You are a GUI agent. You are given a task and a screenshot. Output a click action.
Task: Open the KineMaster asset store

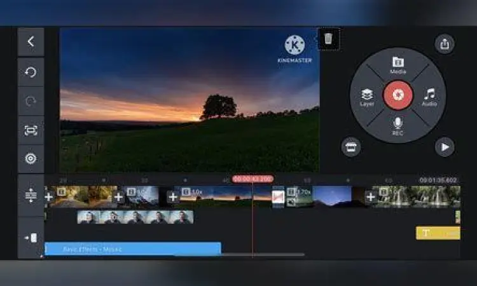(350, 147)
